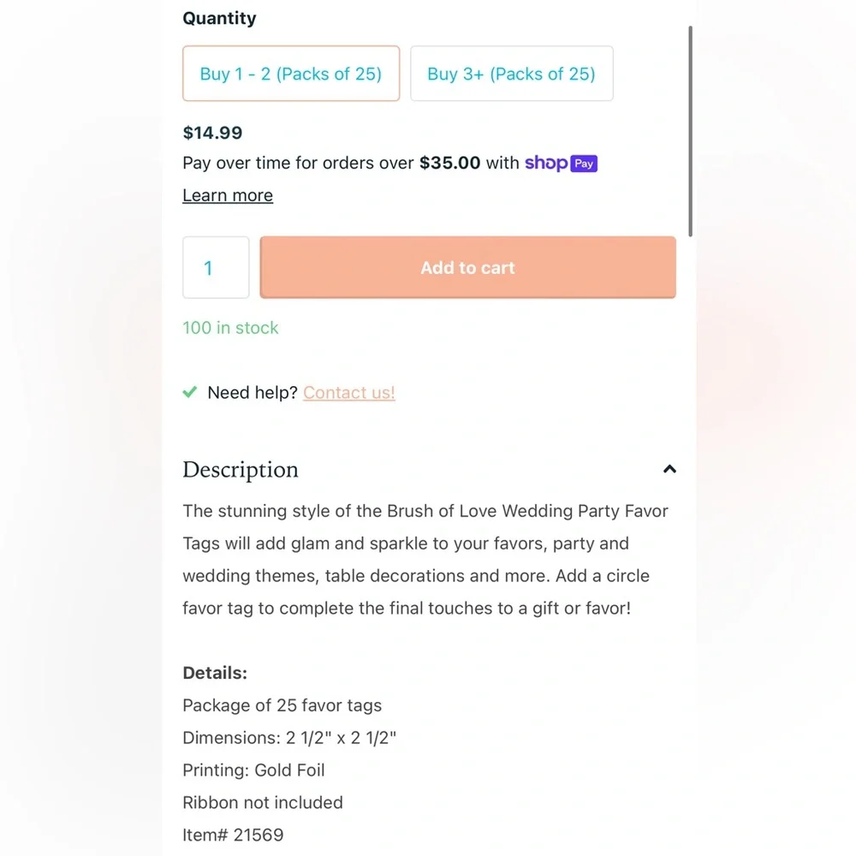Viewport: 856px width, 856px height.
Task: Click the Description heading
Action: tap(241, 469)
